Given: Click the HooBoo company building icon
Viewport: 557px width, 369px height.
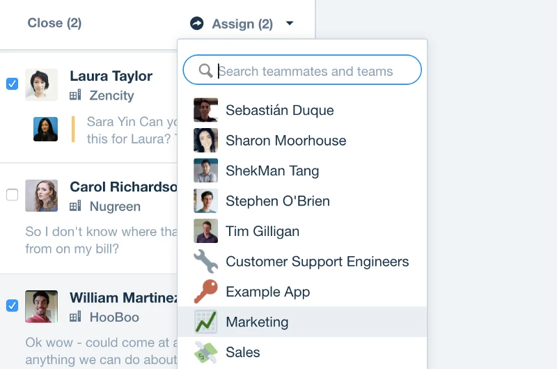Looking at the screenshot, I should [76, 317].
